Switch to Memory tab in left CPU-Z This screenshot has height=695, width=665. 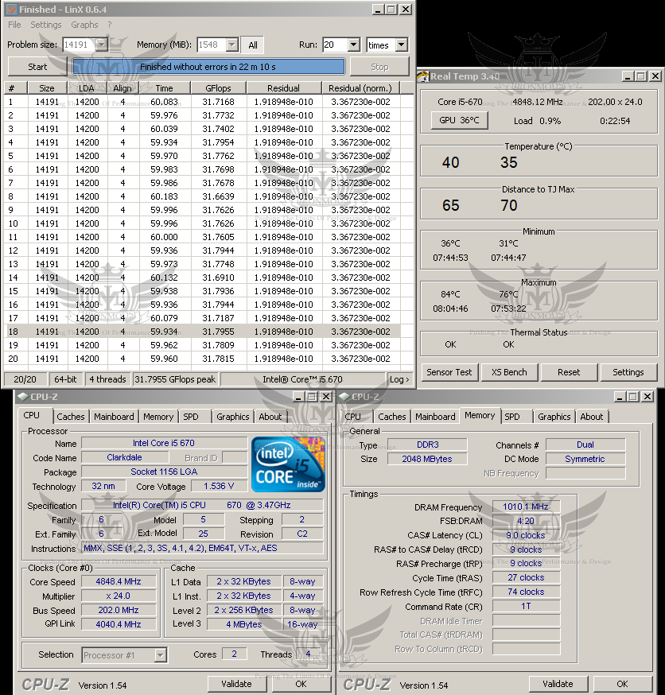coord(158,417)
